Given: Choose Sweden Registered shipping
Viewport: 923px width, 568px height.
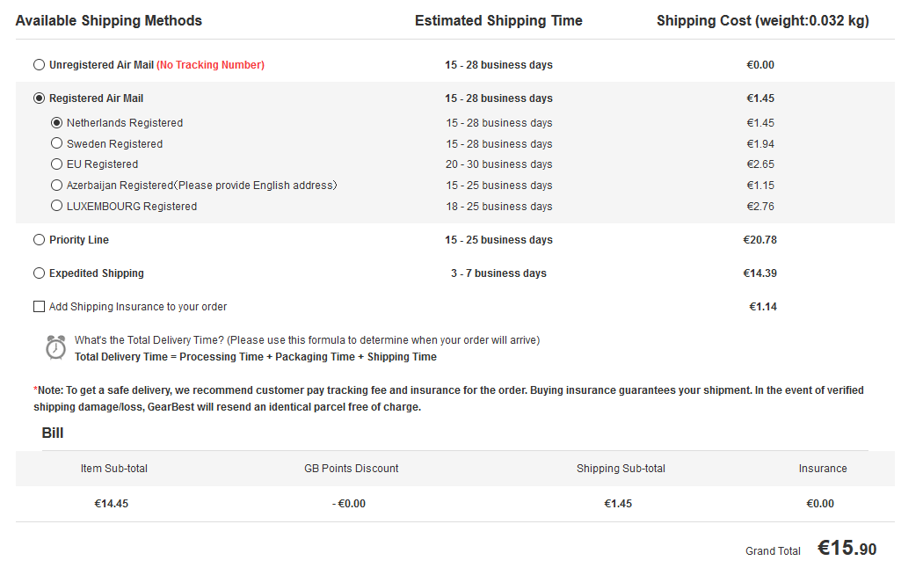Looking at the screenshot, I should (56, 143).
